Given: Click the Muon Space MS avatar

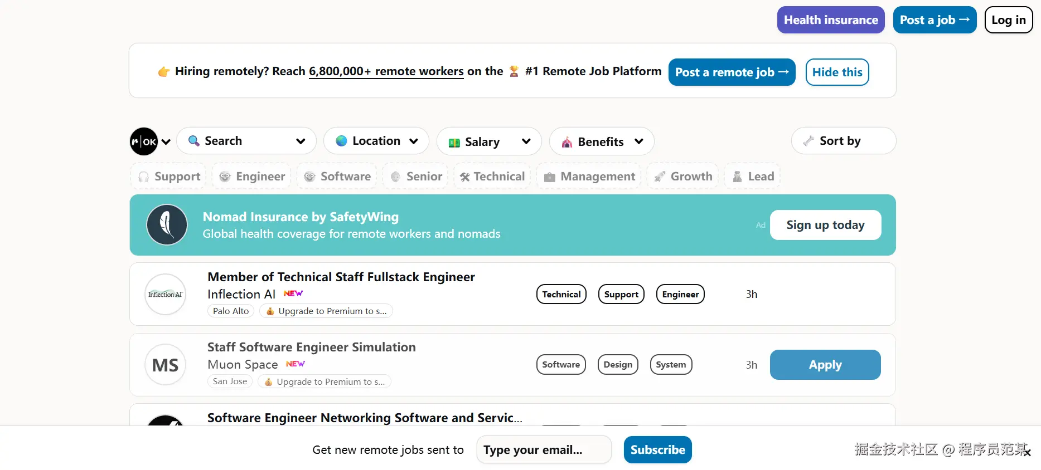Looking at the screenshot, I should point(165,365).
